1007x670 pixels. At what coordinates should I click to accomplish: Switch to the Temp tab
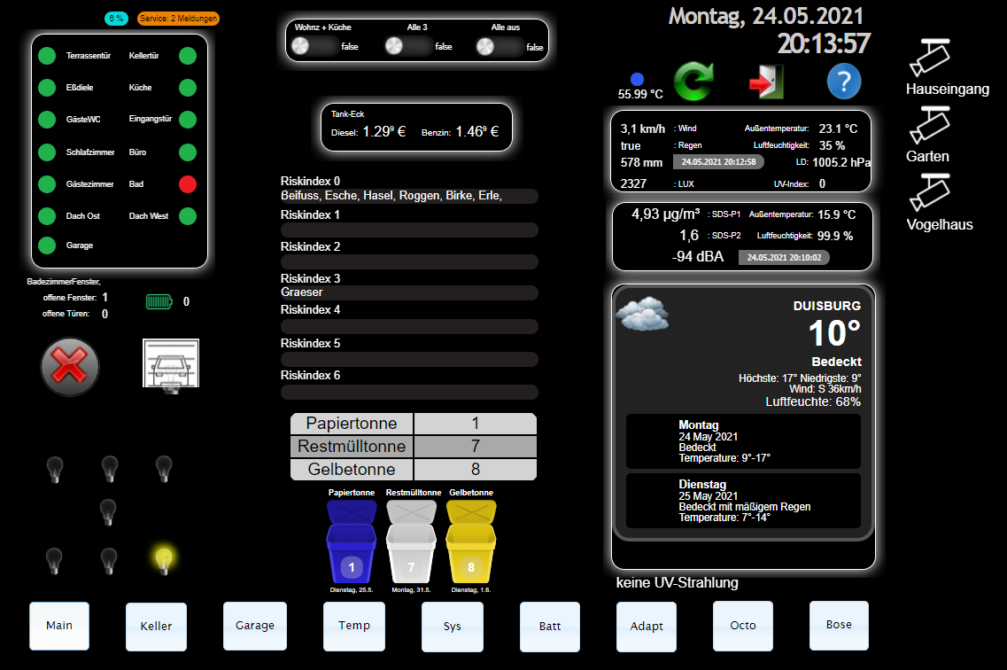[354, 626]
